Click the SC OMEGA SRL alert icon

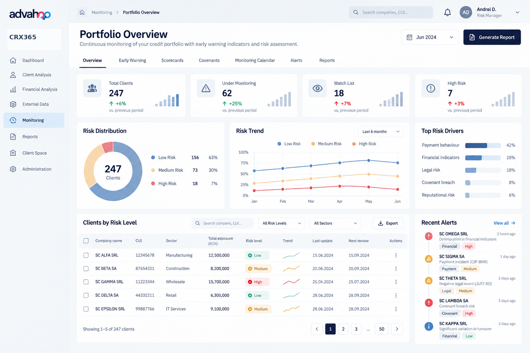coord(429,236)
